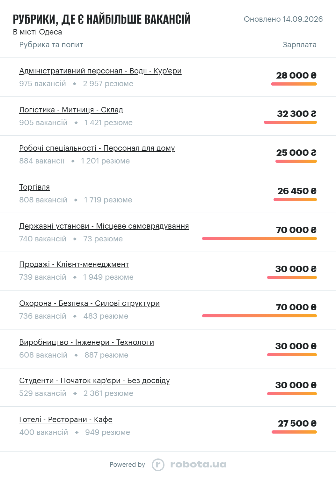Image resolution: width=336 pixels, height=477 pixels.
Task: Open the Торгівля rubric link
Action: click(34, 187)
